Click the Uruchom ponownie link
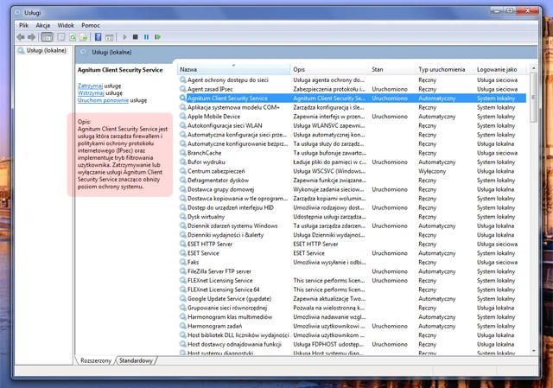The width and height of the screenshot is (553, 388). 103,100
